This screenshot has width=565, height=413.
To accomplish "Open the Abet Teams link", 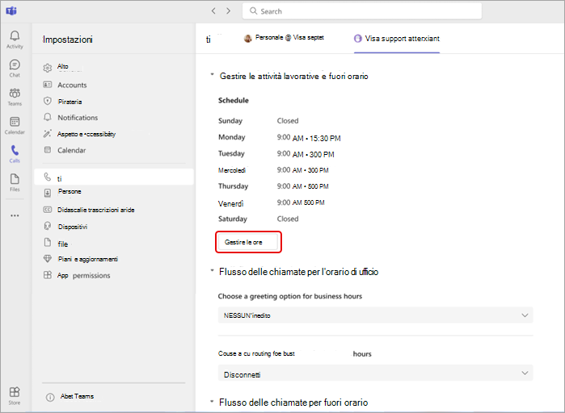I will [x=77, y=396].
